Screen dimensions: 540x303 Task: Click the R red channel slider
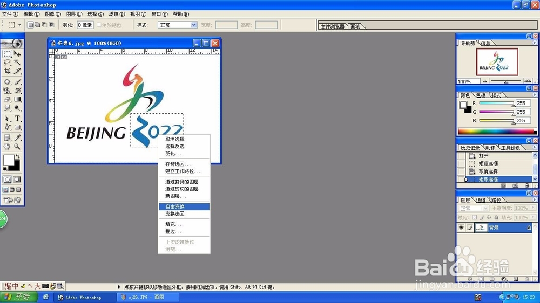point(496,103)
